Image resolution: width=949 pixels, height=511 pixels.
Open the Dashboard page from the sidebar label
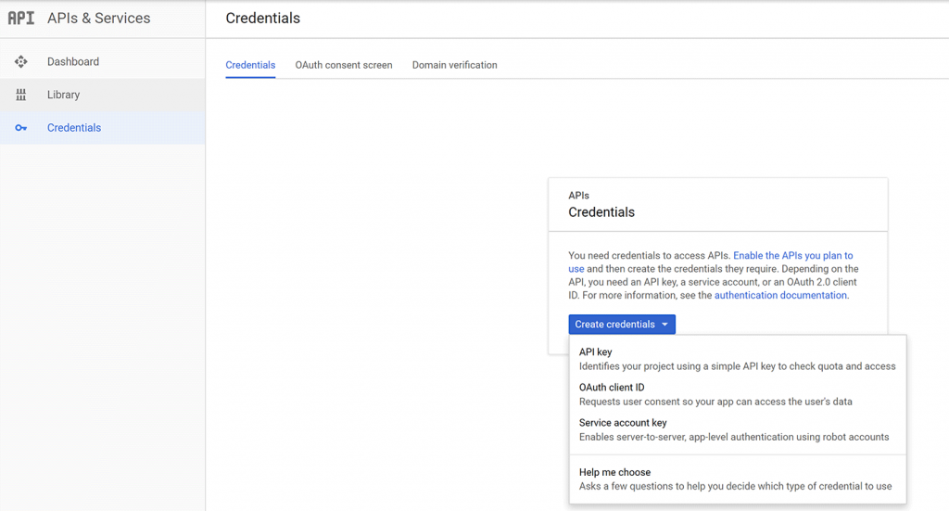73,62
